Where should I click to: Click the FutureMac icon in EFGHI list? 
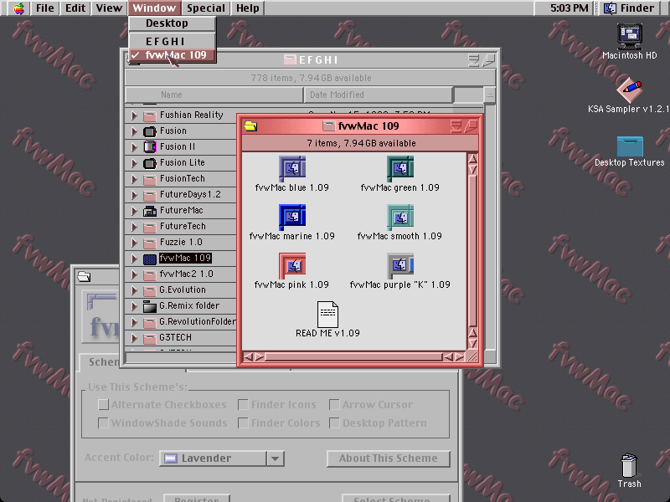point(150,211)
